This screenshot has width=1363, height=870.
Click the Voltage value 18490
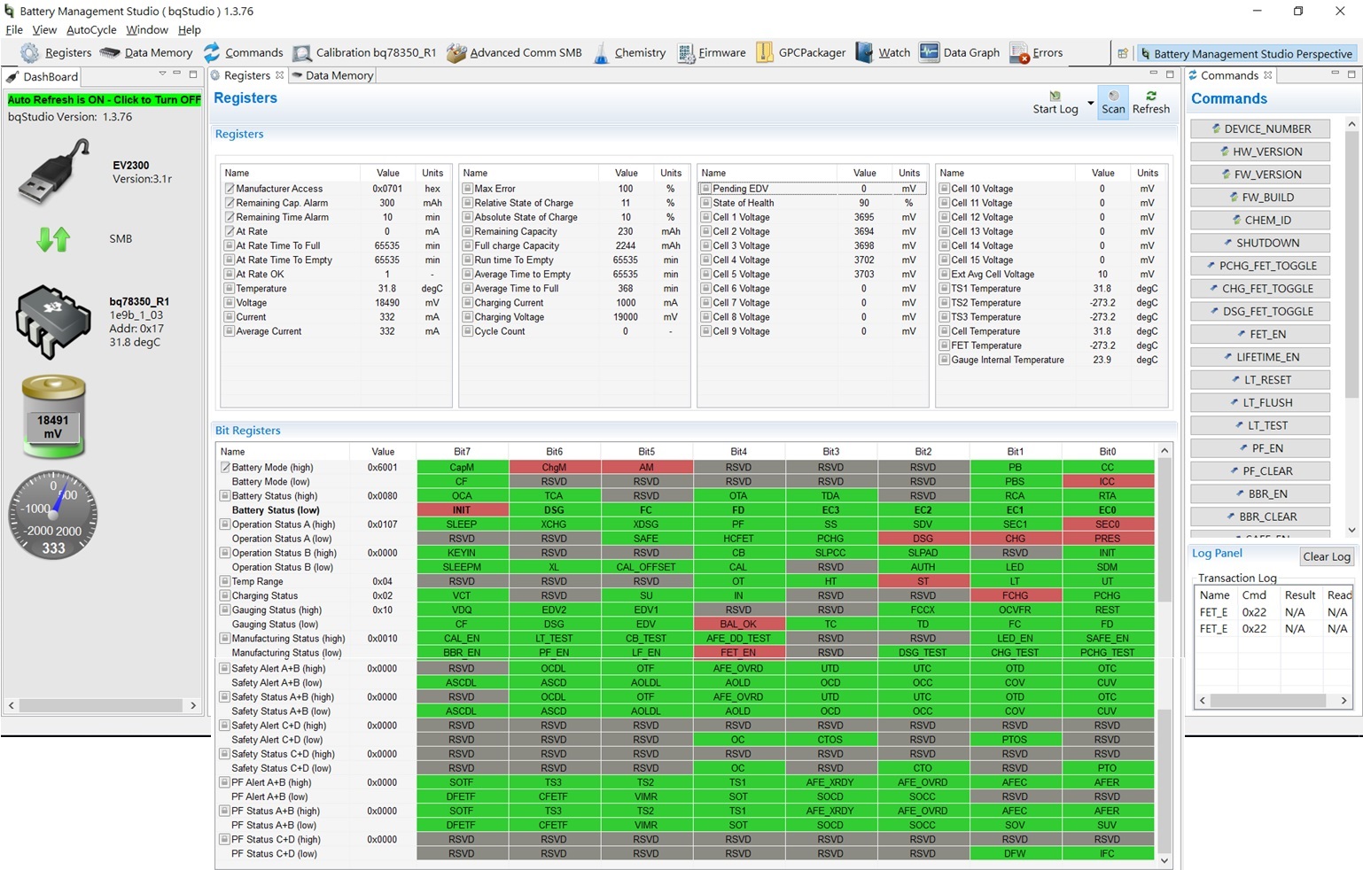[387, 303]
